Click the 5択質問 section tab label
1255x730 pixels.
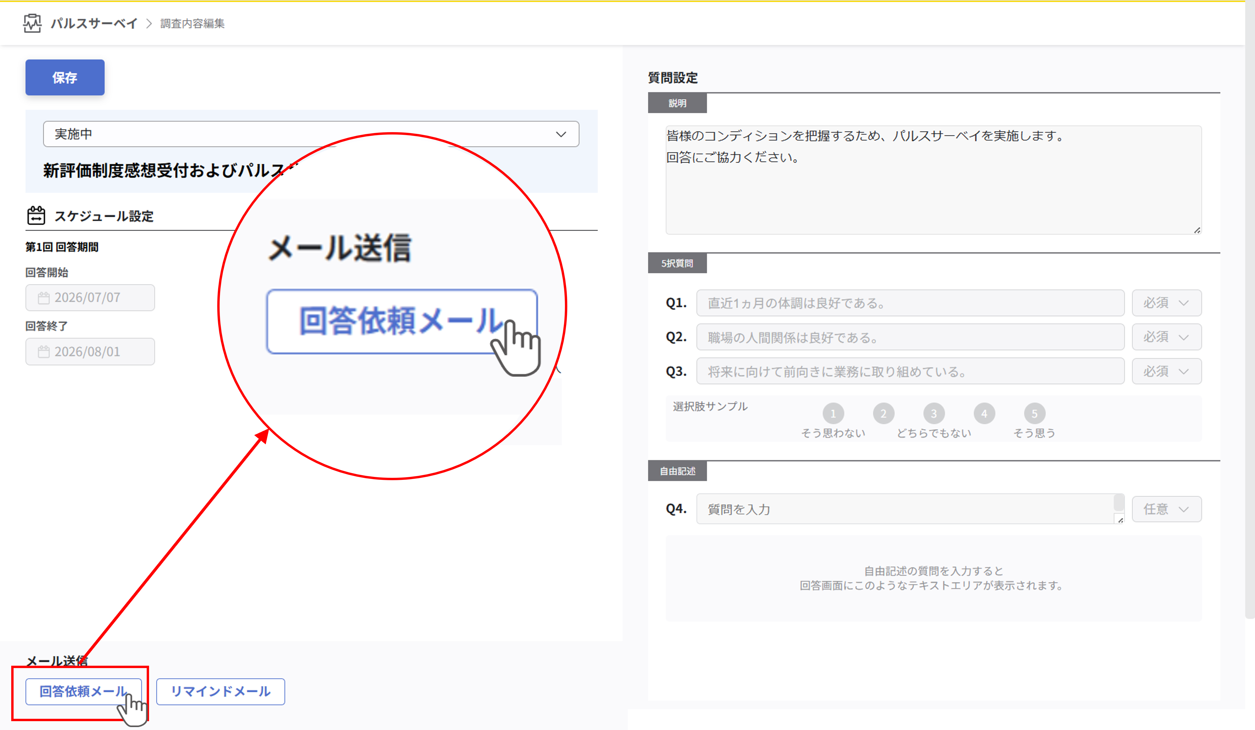(677, 263)
